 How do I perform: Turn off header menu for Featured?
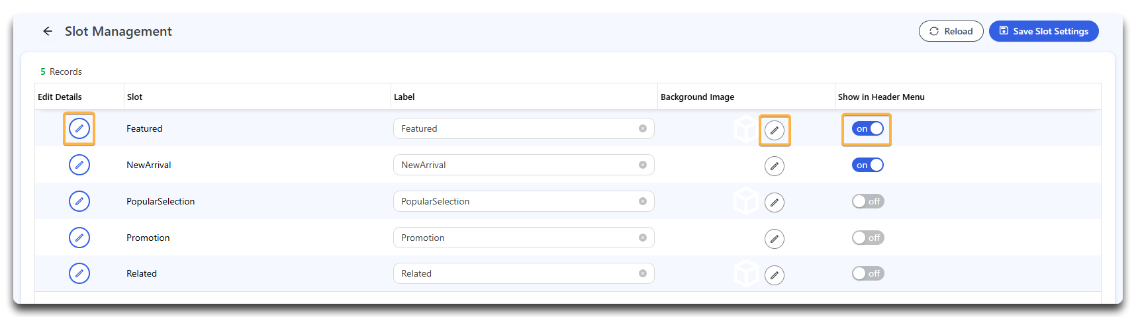(868, 128)
